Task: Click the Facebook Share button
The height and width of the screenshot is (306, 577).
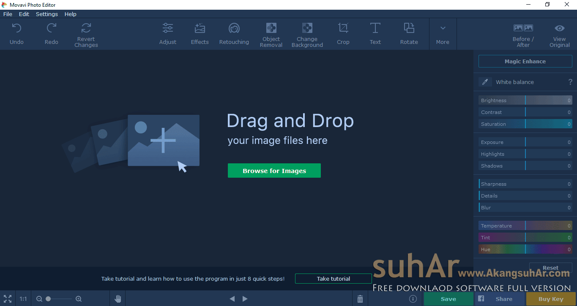Action: click(x=500, y=299)
